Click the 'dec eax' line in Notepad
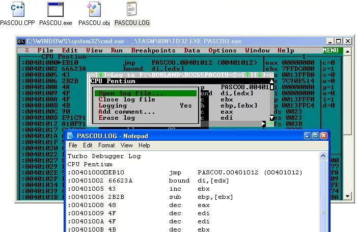The width and height of the screenshot is (357, 232). coord(139,205)
